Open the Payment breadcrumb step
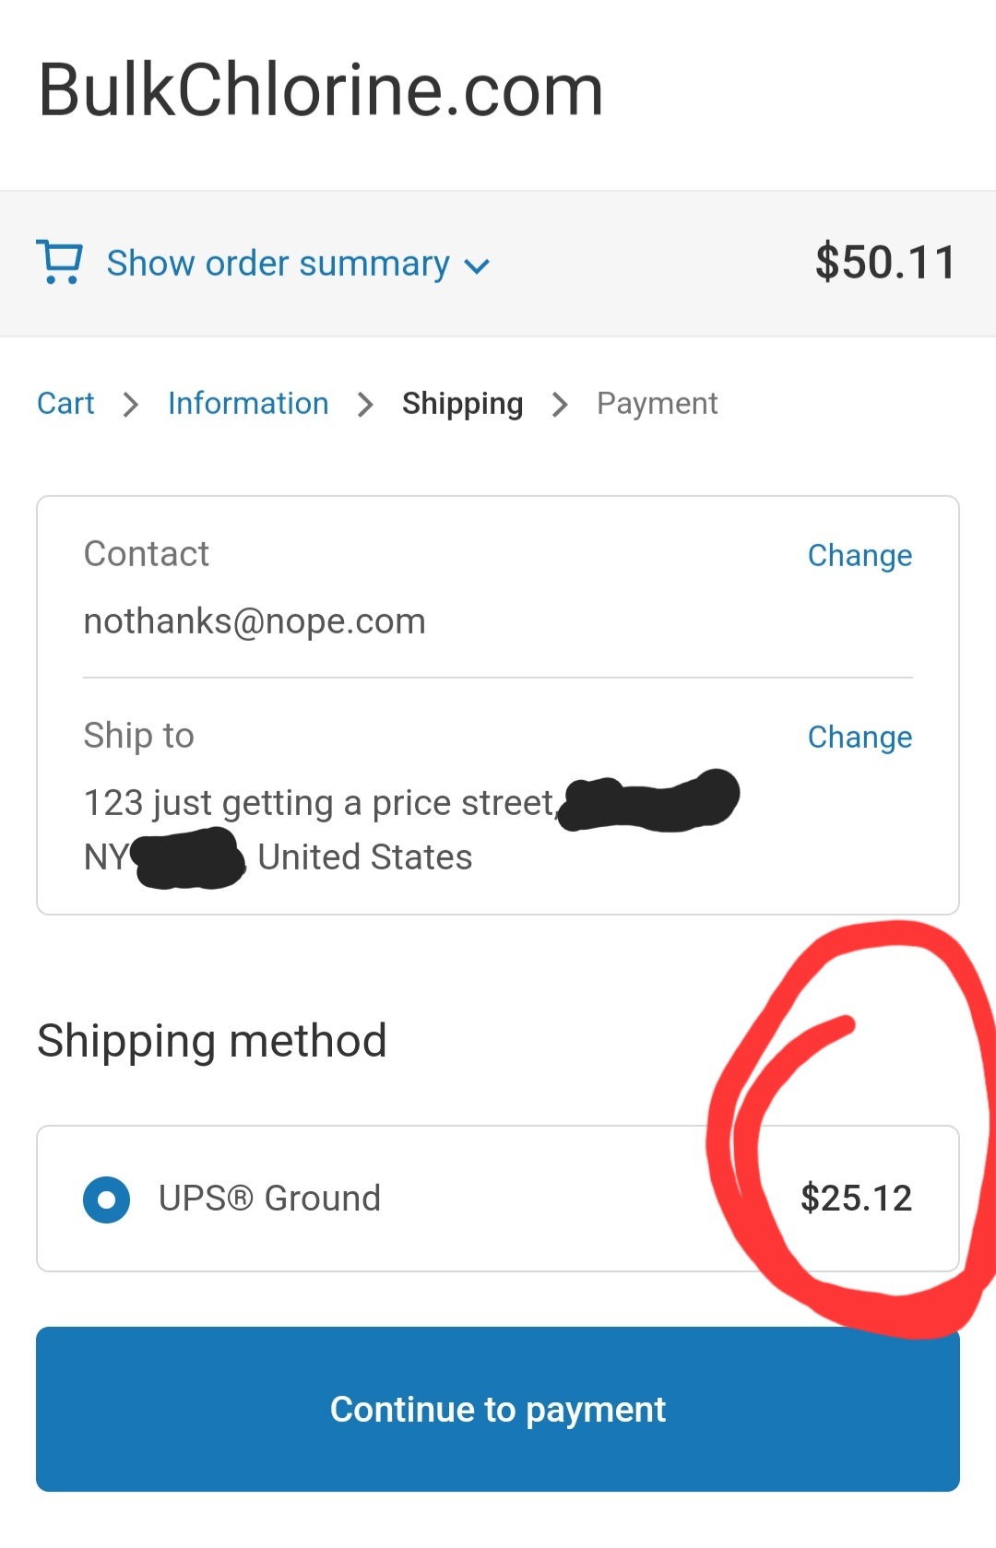The height and width of the screenshot is (1548, 996). tap(657, 403)
